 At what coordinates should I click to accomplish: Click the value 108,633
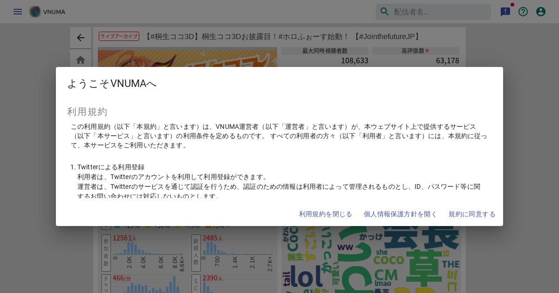[354, 60]
